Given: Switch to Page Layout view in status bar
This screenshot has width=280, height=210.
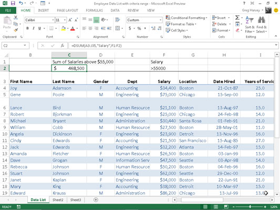Looking at the screenshot, I should (216, 207).
